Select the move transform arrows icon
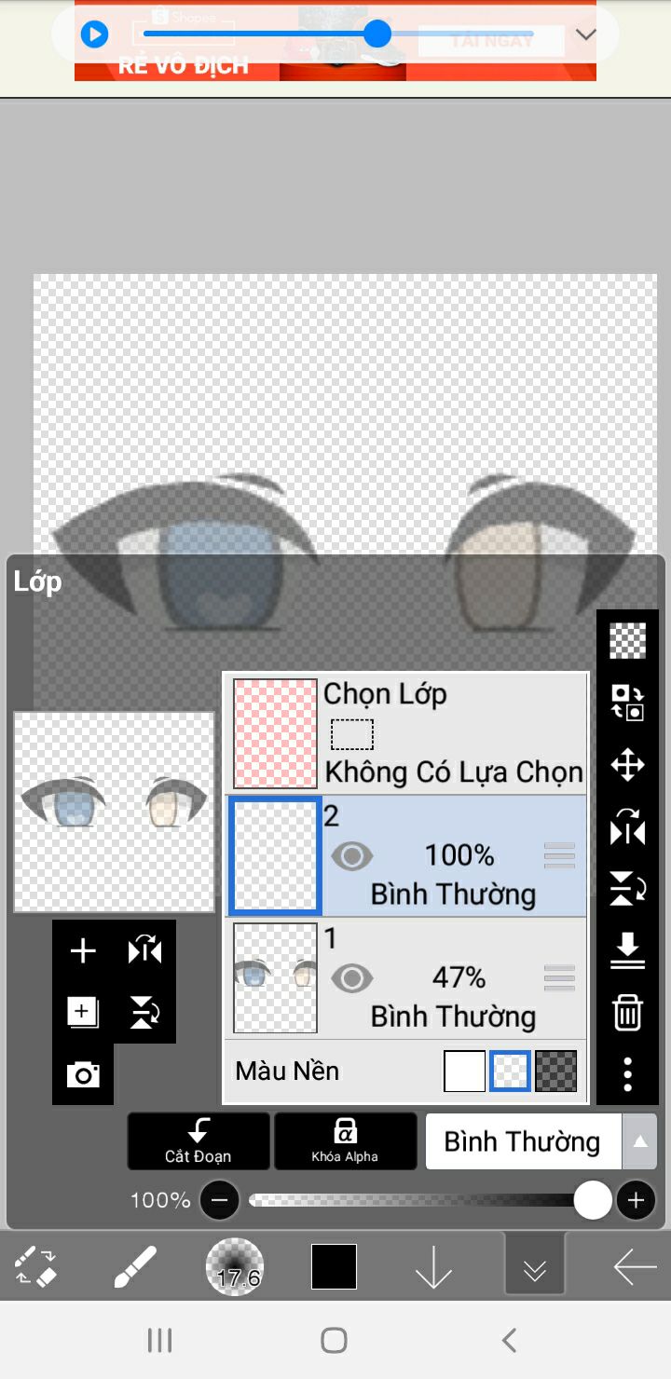The image size is (671, 1379). click(627, 766)
